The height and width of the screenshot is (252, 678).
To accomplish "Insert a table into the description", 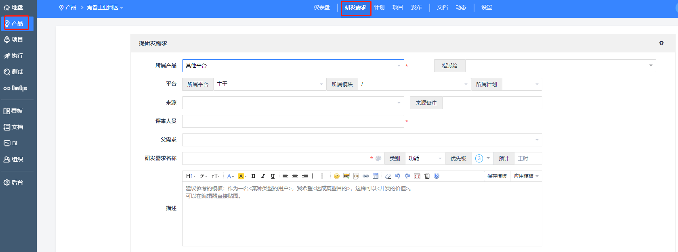I will (x=376, y=176).
